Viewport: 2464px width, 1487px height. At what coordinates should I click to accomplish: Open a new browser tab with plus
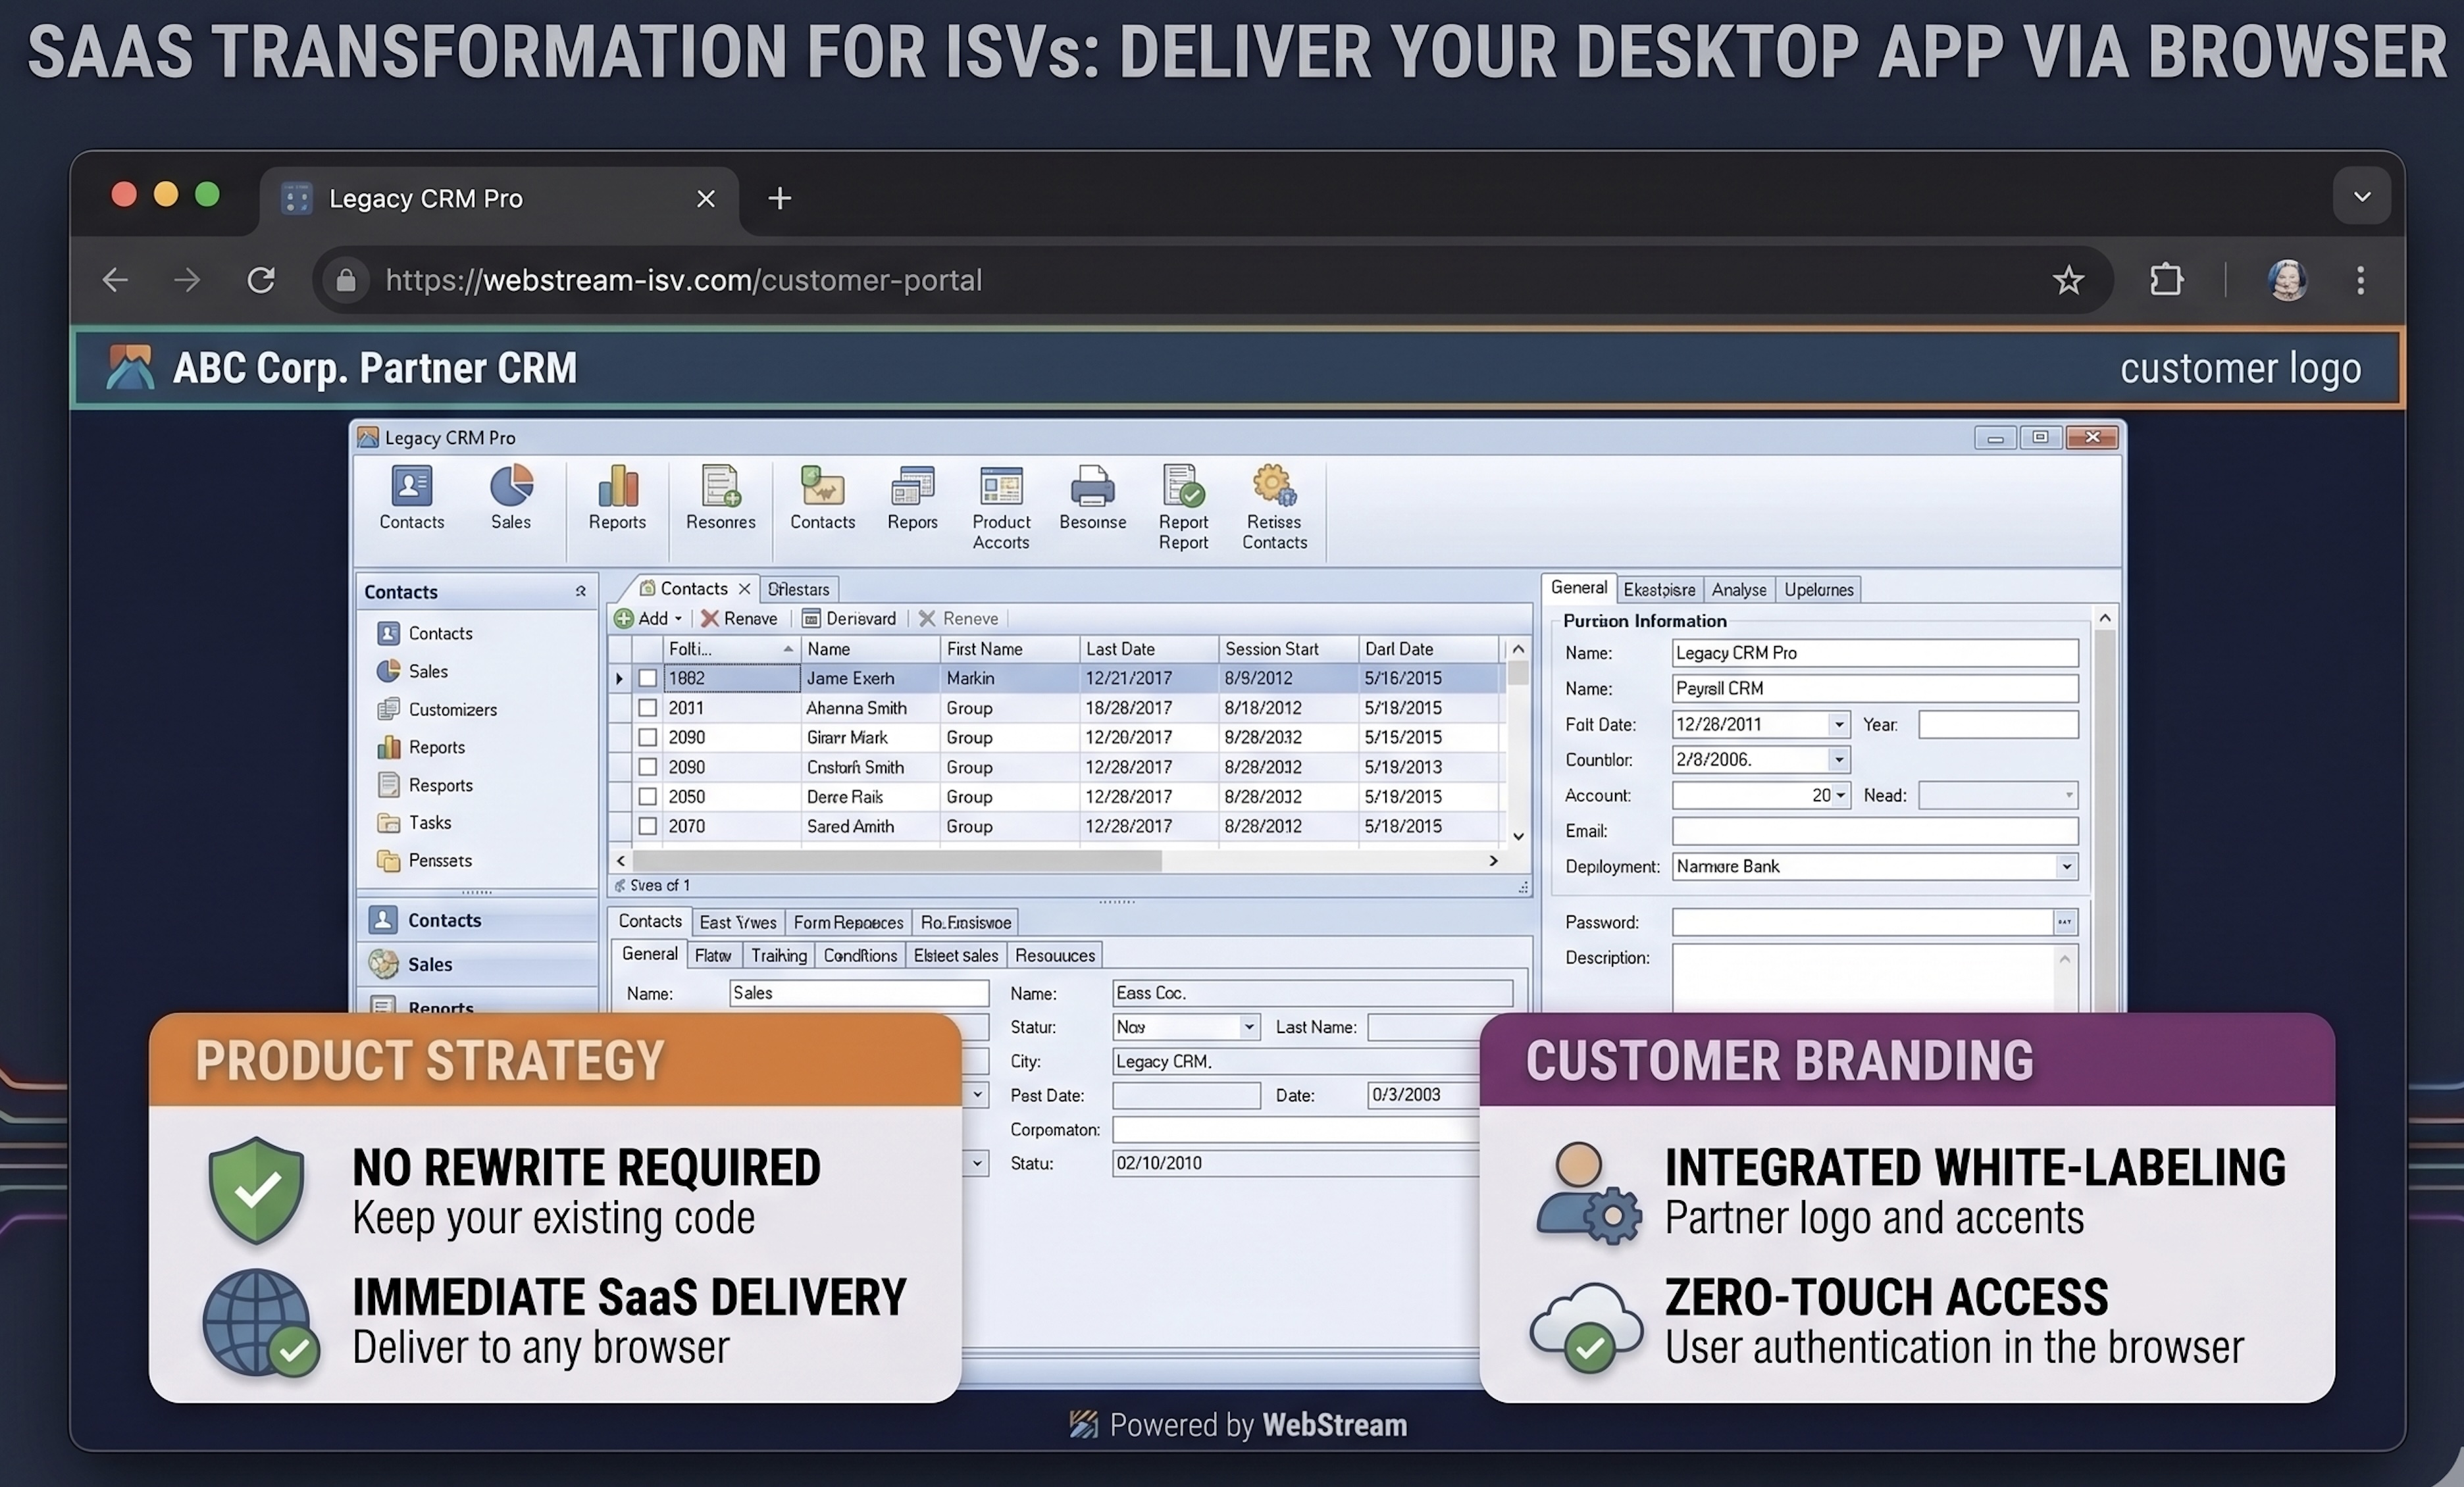pos(780,198)
